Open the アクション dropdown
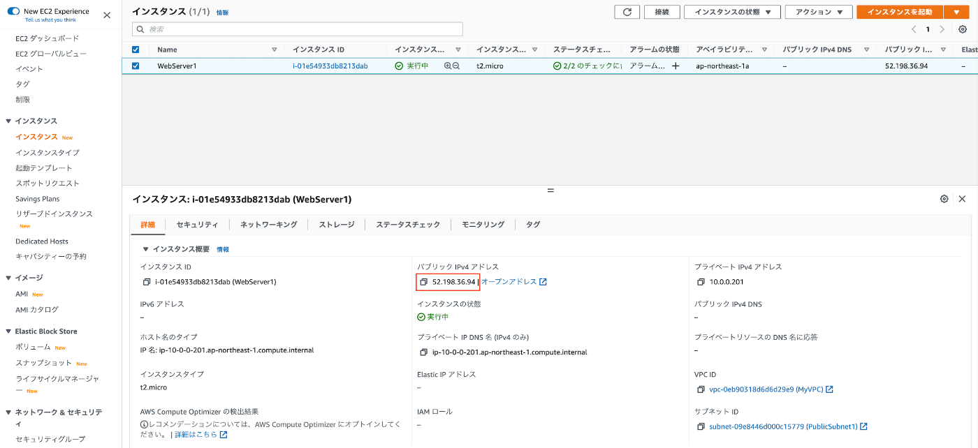The image size is (978, 448). coord(819,12)
